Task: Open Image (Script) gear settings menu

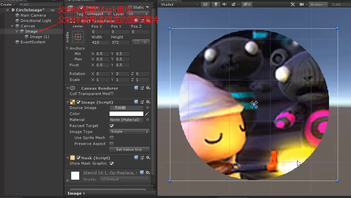Action: coord(148,102)
